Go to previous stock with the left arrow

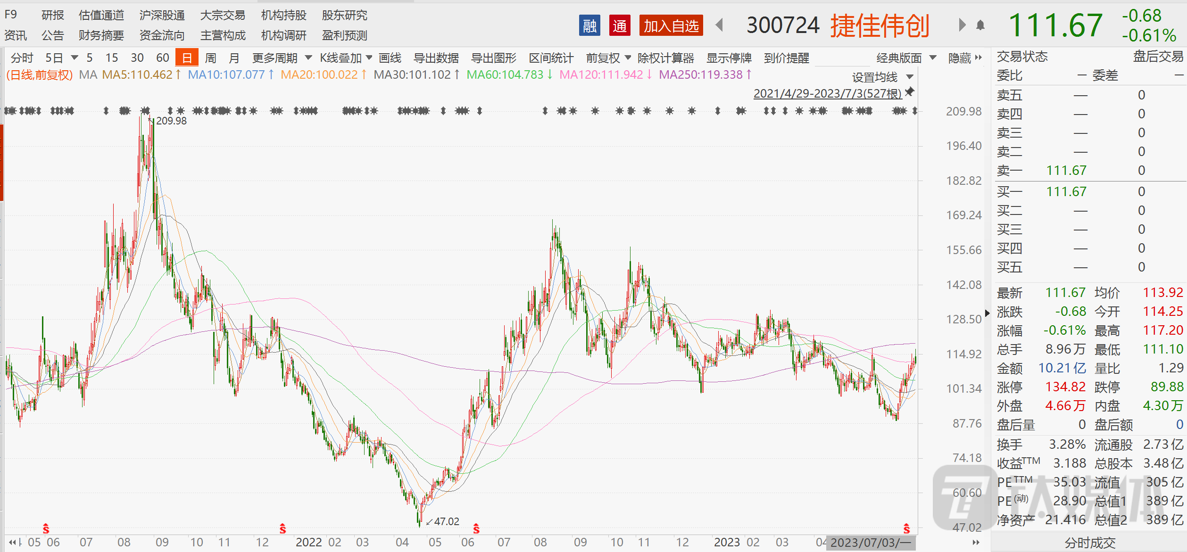coord(720,25)
